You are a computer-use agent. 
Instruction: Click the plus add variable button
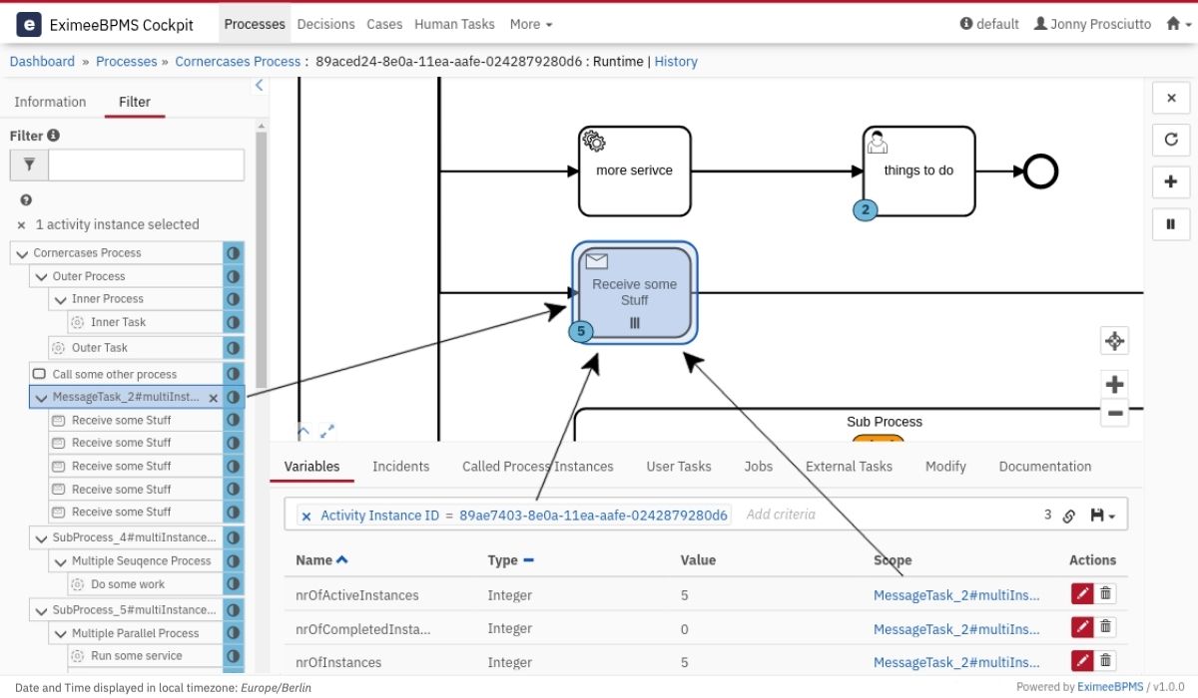[1171, 181]
